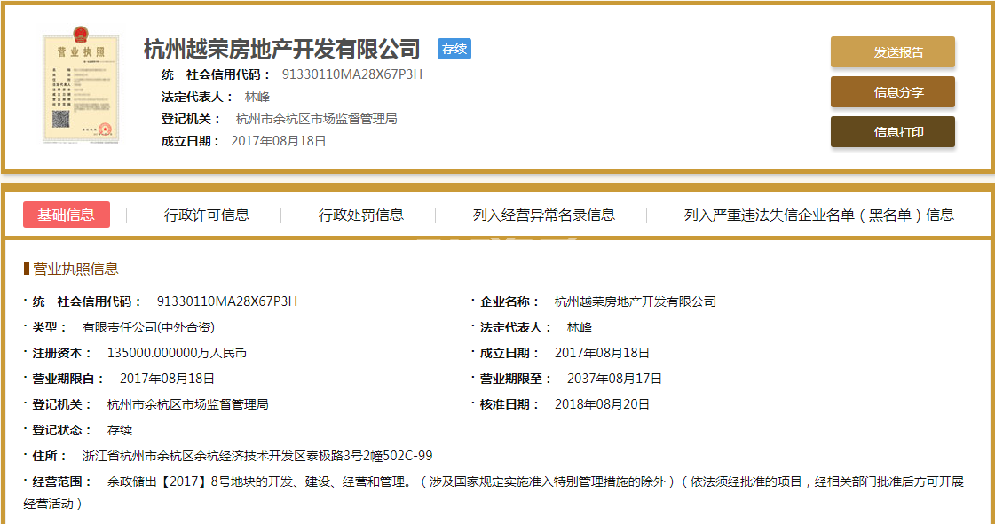The width and height of the screenshot is (995, 524).
Task: Open the 行政处罚信息 tab
Action: (x=361, y=215)
